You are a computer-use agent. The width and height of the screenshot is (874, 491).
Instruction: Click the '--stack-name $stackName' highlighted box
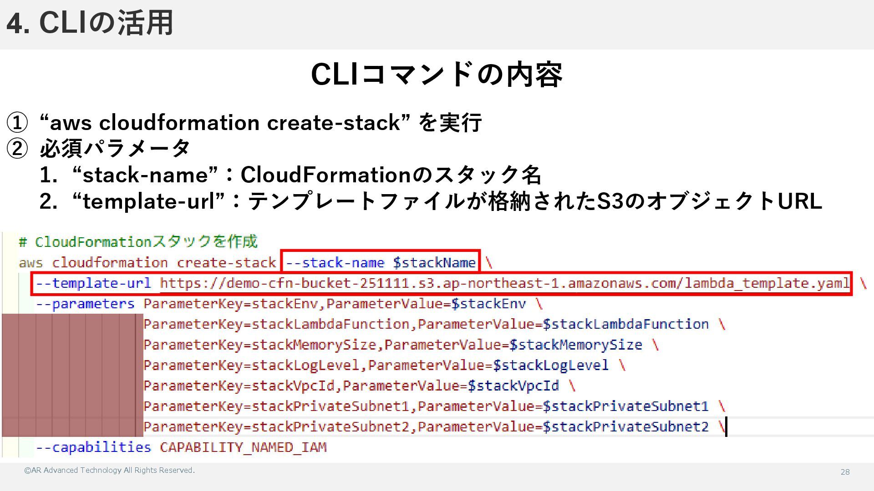click(381, 262)
